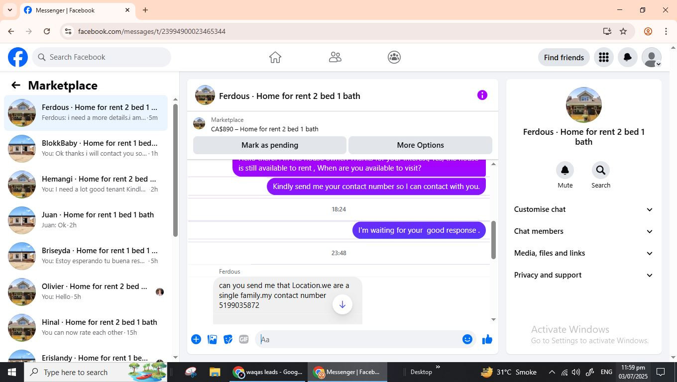Viewport: 677px width, 382px height.
Task: Open the Groups icon in top nav
Action: point(394,57)
